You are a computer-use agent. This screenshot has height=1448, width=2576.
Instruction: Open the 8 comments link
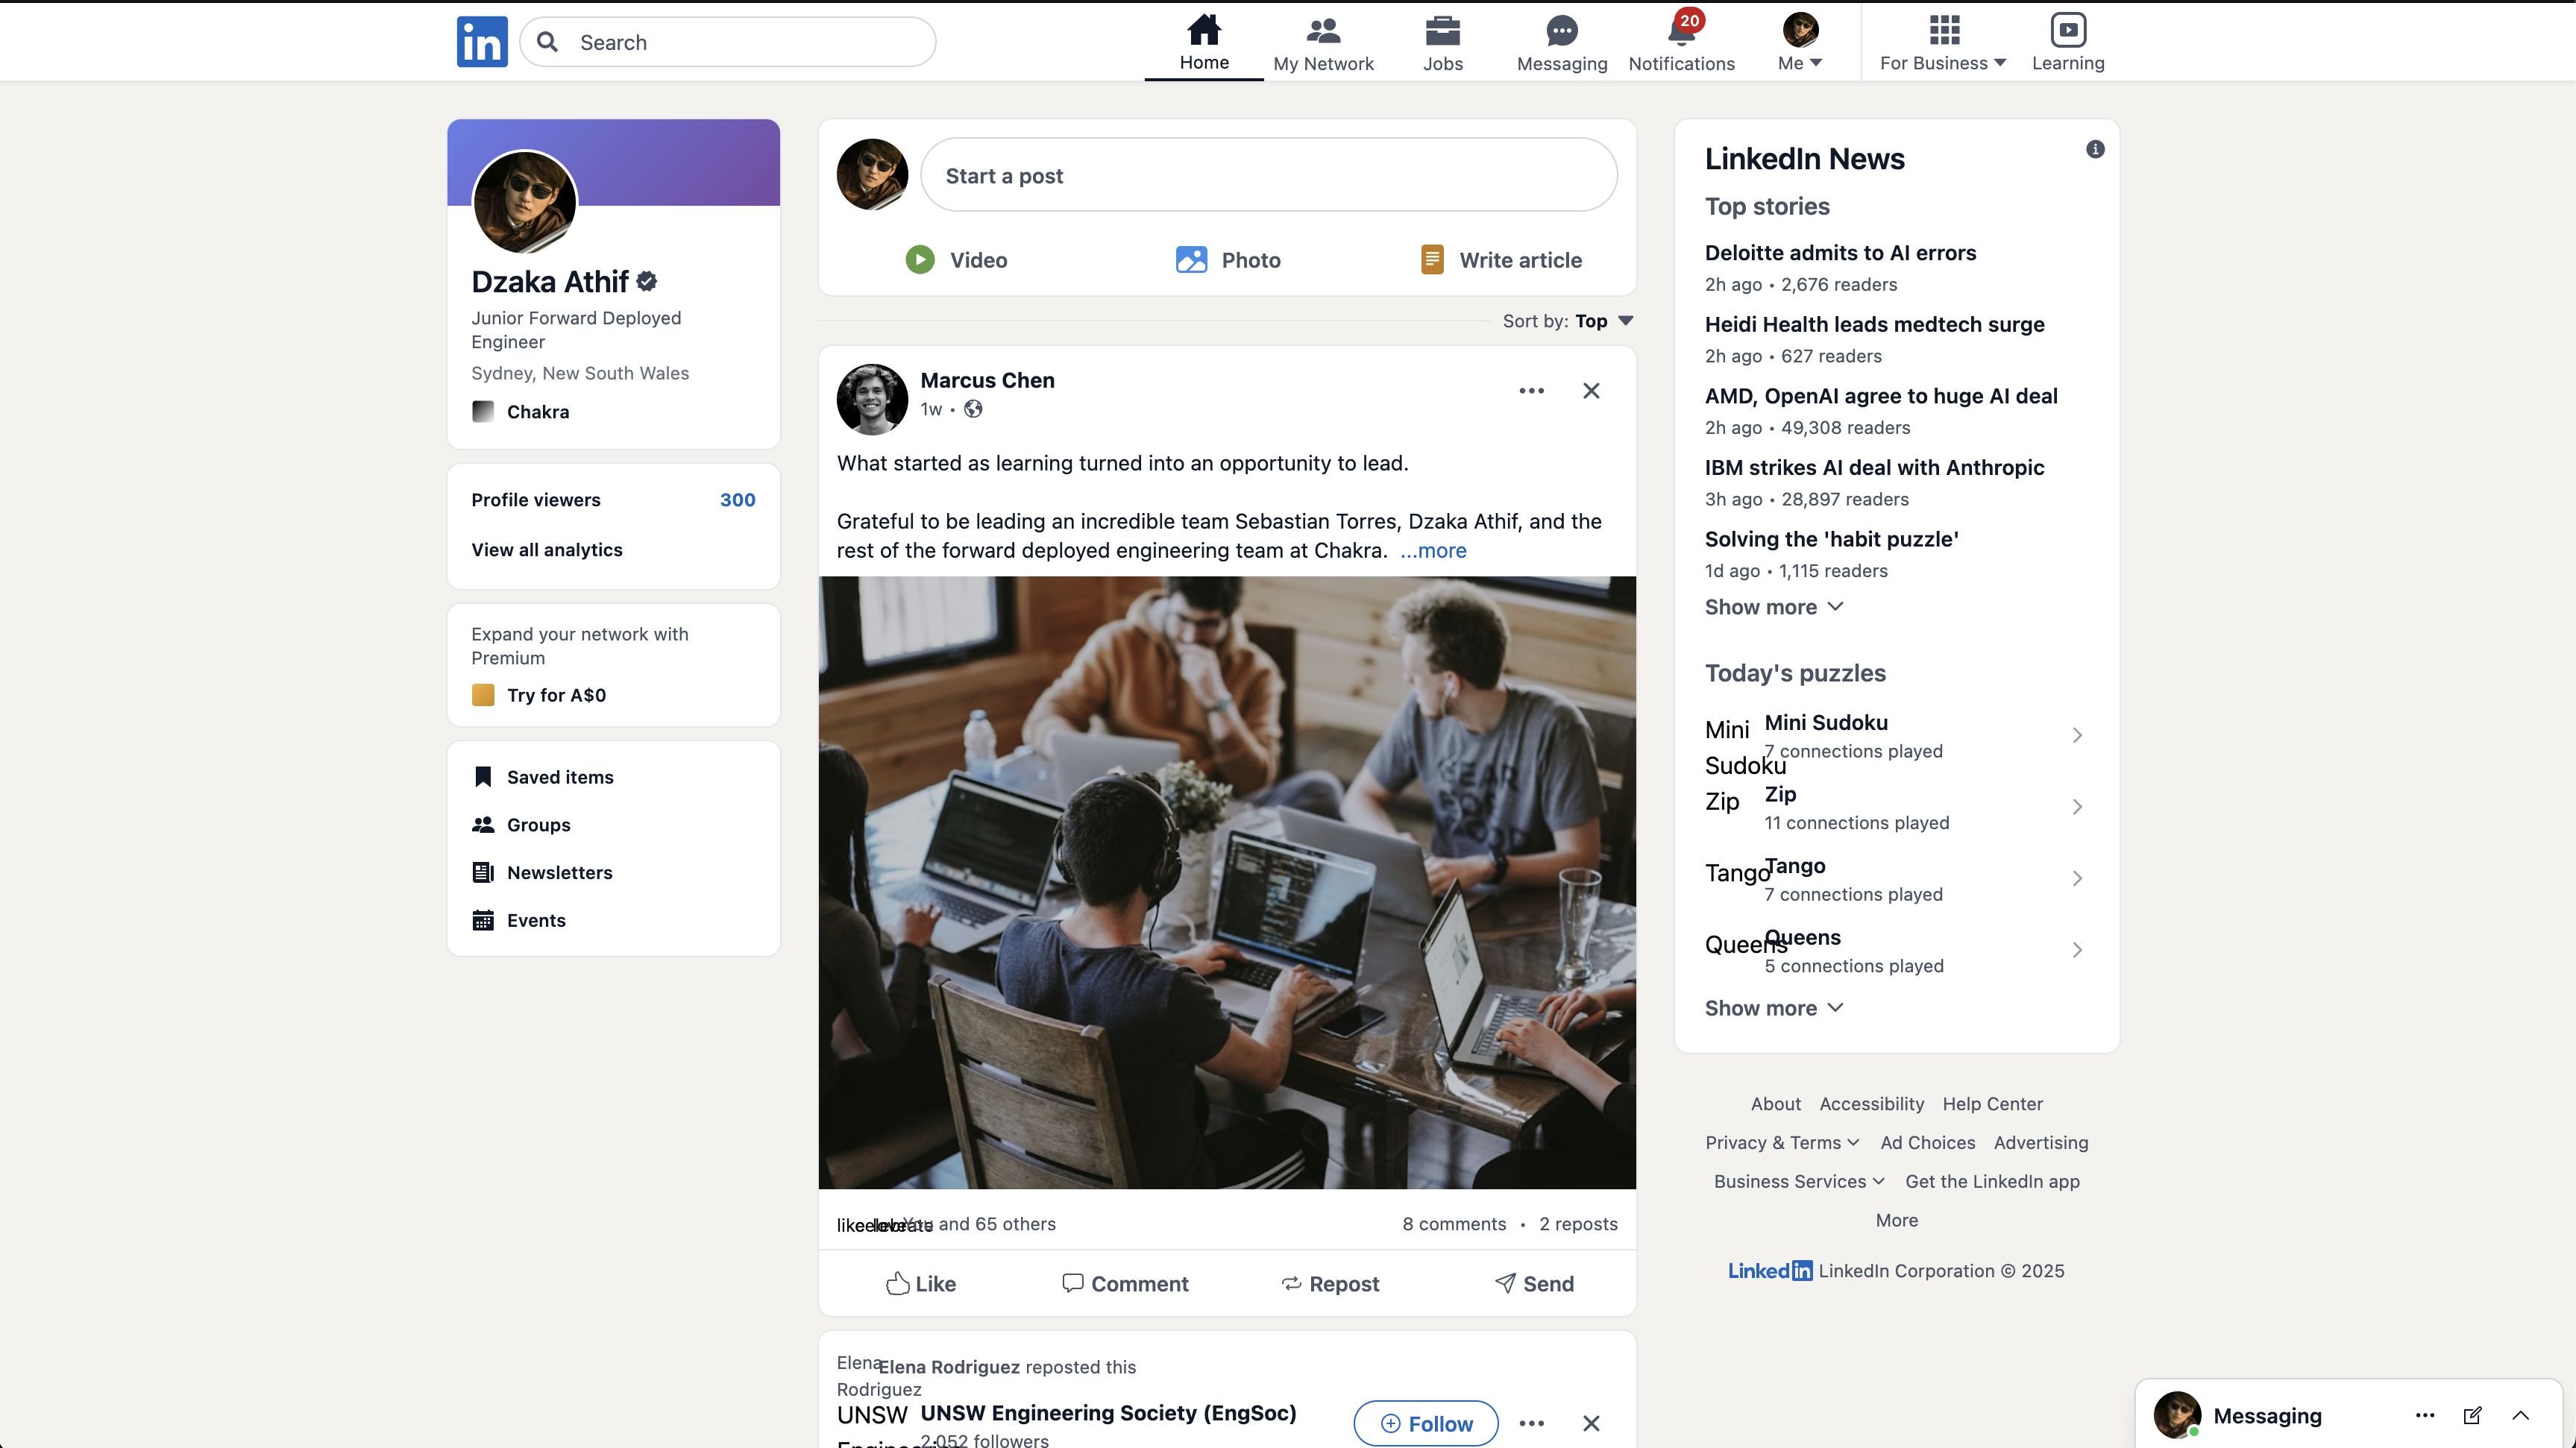click(x=1454, y=1224)
